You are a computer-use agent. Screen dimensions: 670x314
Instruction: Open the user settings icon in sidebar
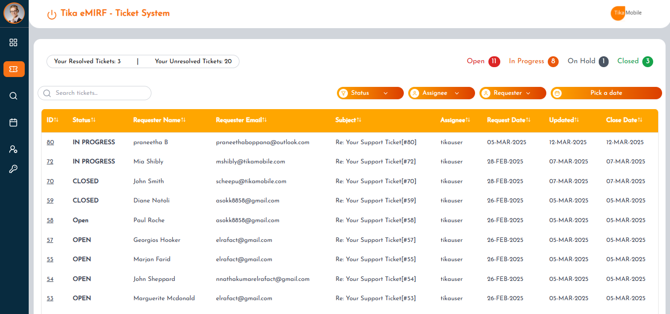[x=14, y=149]
